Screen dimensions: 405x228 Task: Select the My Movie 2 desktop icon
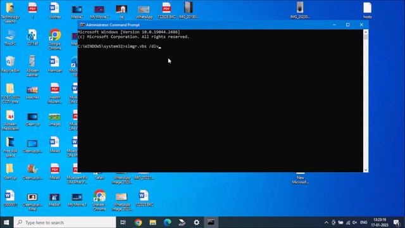click(x=99, y=11)
